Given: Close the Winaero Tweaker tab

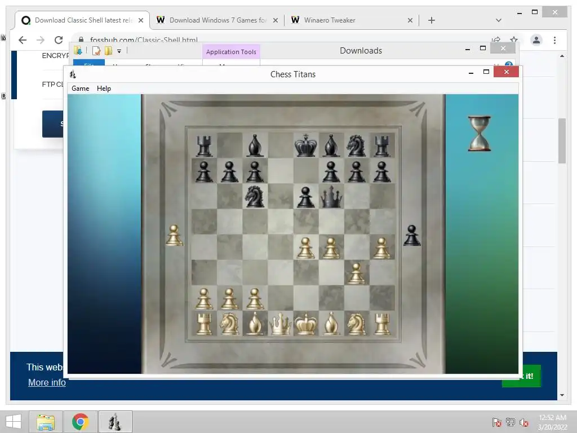Looking at the screenshot, I should point(410,21).
